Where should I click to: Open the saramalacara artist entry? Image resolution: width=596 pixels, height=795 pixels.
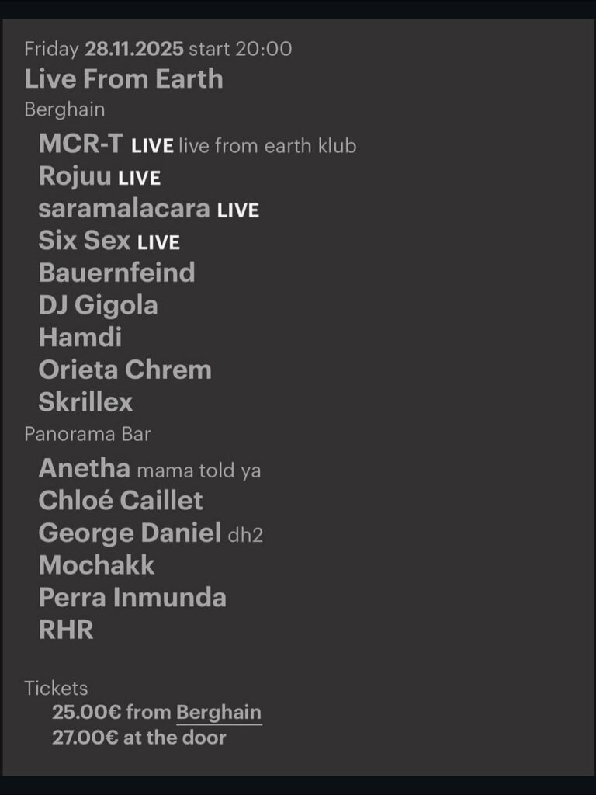point(124,208)
